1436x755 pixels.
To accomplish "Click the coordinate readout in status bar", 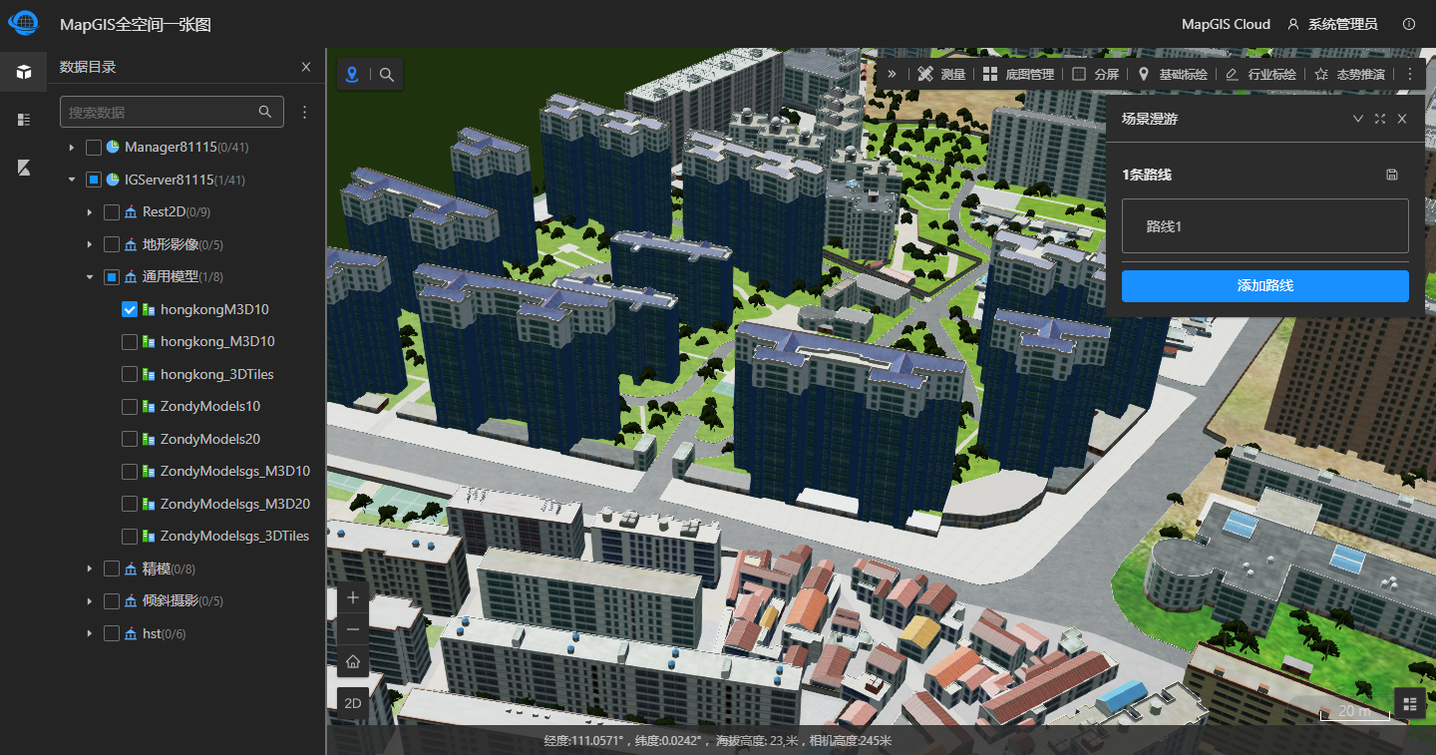I will pyautogui.click(x=718, y=740).
